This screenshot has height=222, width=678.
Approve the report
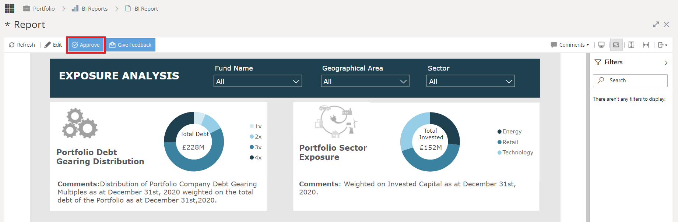pyautogui.click(x=86, y=45)
